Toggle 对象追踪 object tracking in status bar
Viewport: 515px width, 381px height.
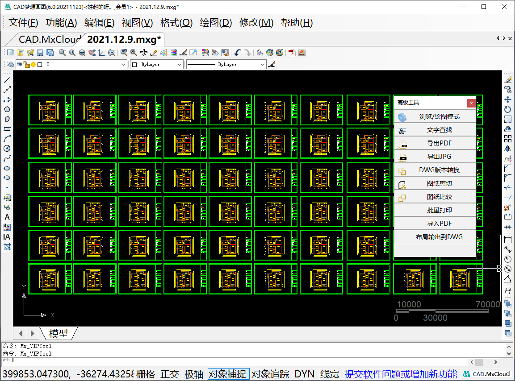(270, 374)
